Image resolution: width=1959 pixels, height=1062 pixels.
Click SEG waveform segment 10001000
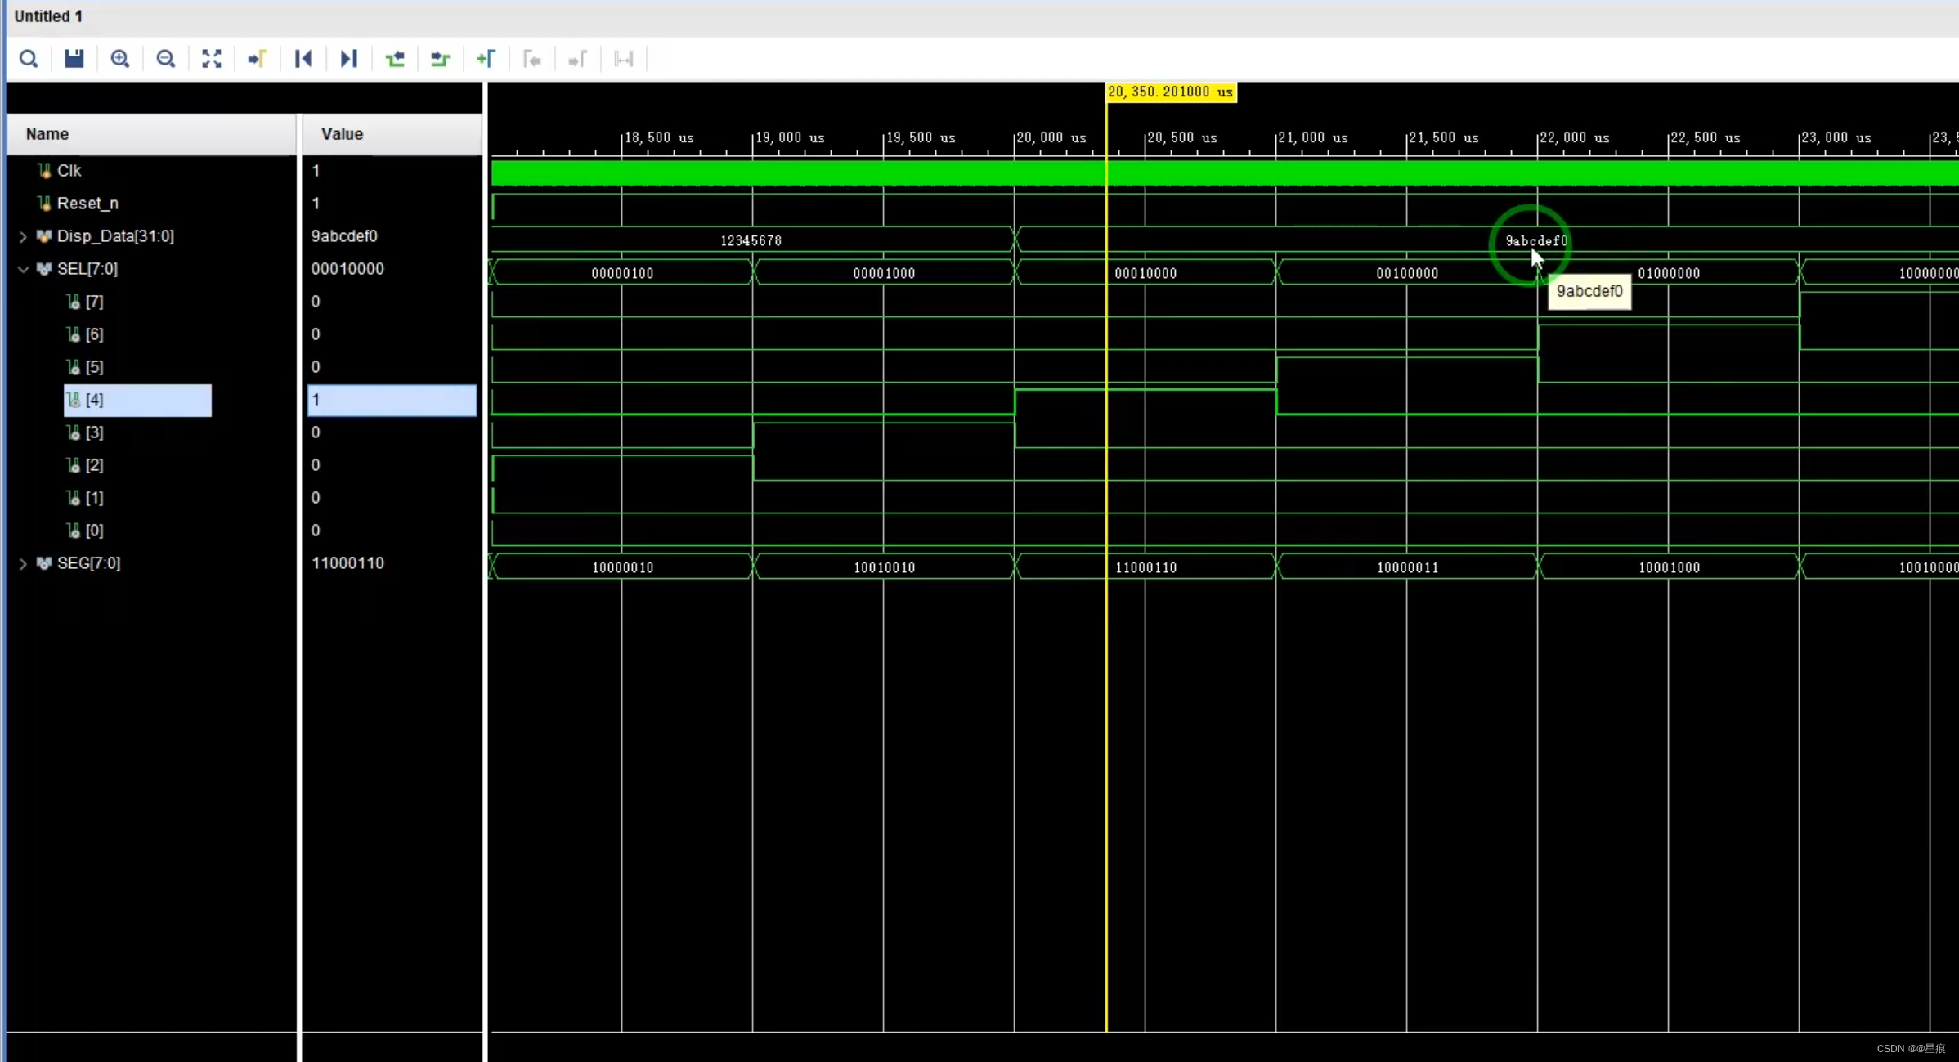tap(1669, 567)
